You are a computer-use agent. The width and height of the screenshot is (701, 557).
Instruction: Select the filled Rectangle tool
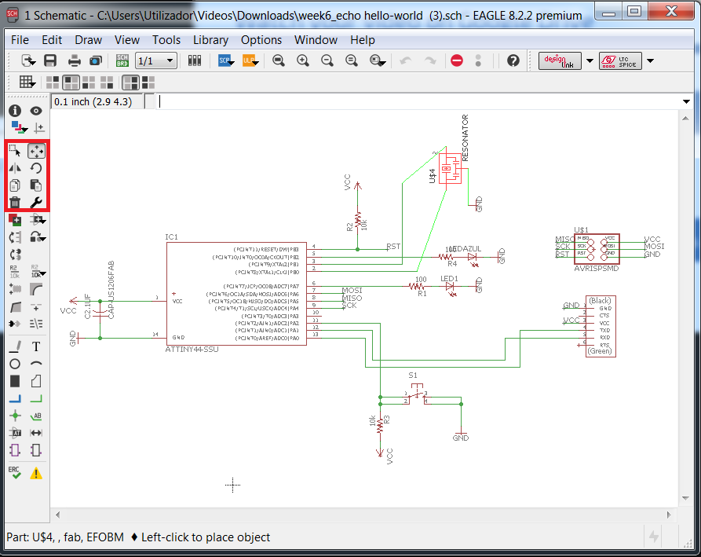15,381
